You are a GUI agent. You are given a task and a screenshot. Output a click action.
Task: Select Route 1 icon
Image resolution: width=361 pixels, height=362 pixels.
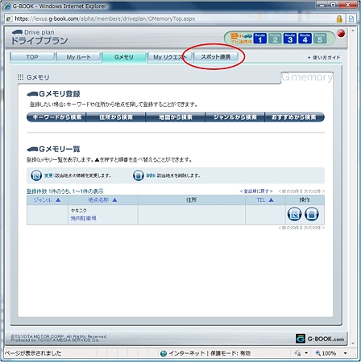[259, 39]
